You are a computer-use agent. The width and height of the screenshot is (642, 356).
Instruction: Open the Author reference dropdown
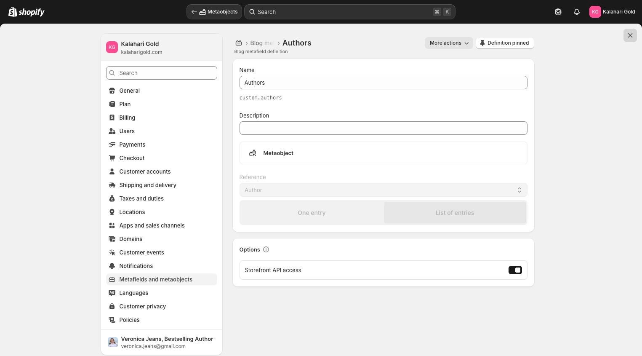pos(383,190)
